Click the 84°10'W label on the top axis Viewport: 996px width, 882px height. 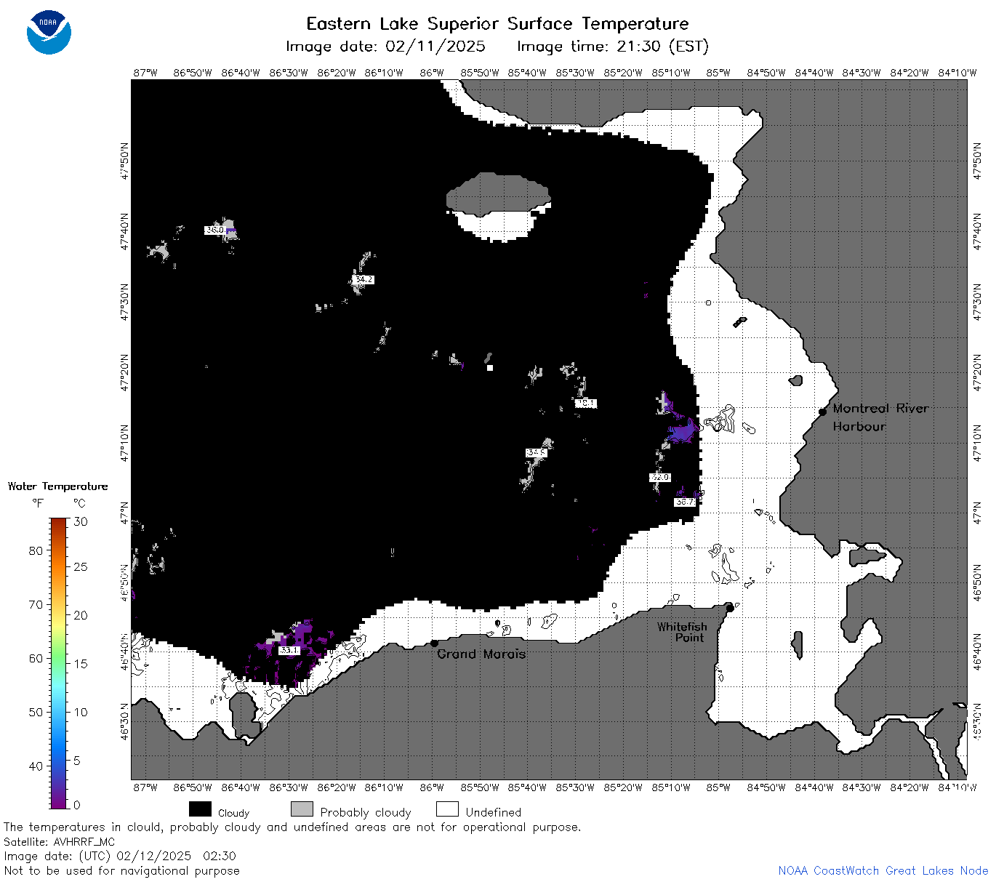957,73
